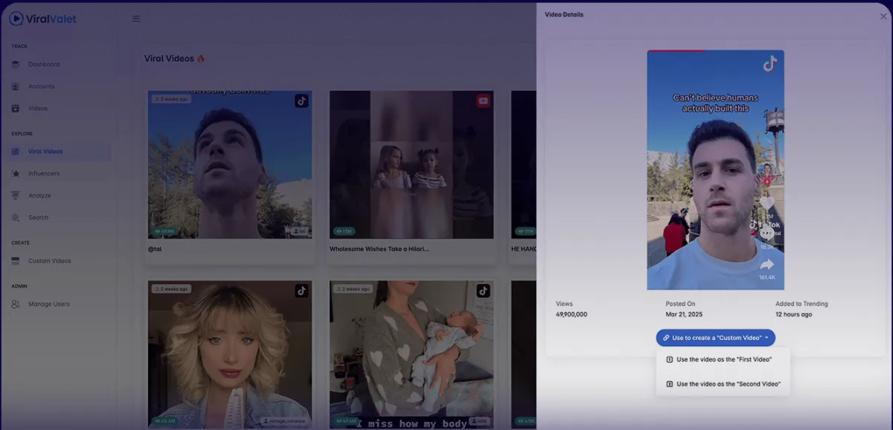The width and height of the screenshot is (893, 430).
Task: Click the TikTok badge on the @tal card
Action: 301,101
